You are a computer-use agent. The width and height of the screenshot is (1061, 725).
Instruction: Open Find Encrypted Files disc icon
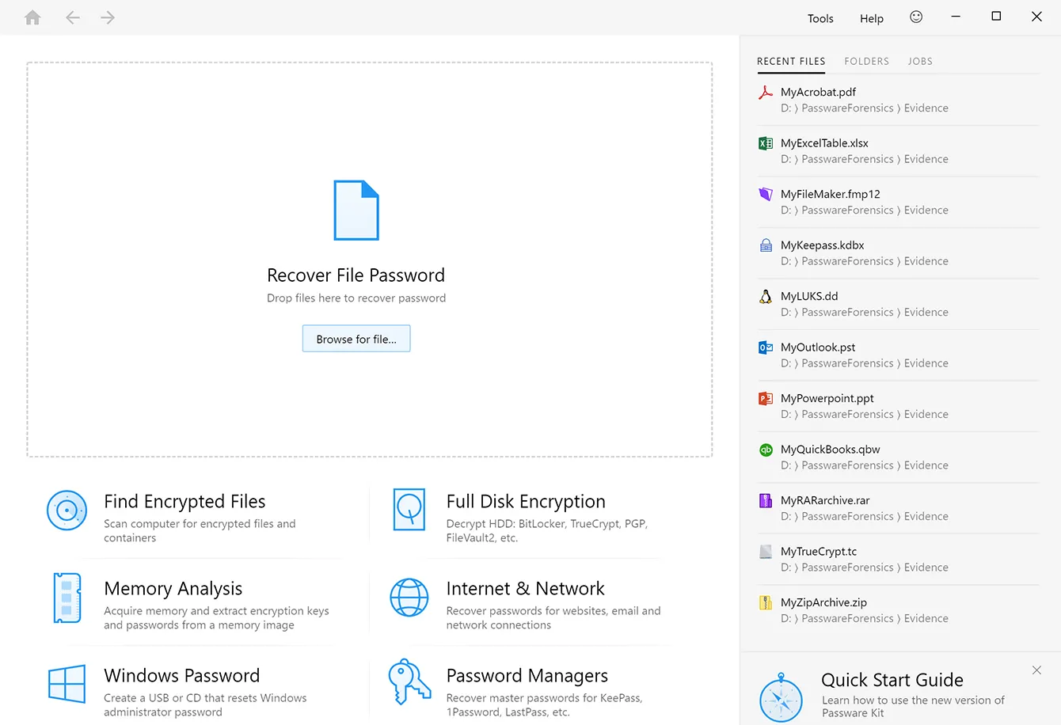click(x=67, y=511)
